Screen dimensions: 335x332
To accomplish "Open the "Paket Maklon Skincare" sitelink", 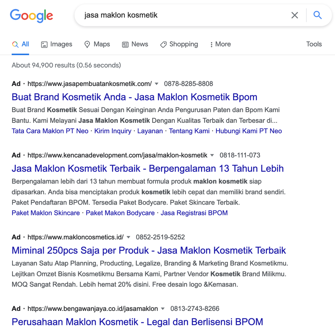I will (x=46, y=213).
